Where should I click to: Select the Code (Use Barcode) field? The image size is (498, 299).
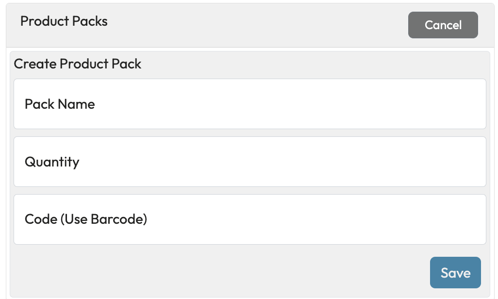[x=249, y=219]
